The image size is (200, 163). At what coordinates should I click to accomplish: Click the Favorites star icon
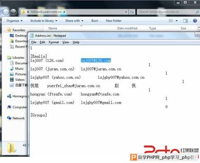(x=9, y=30)
